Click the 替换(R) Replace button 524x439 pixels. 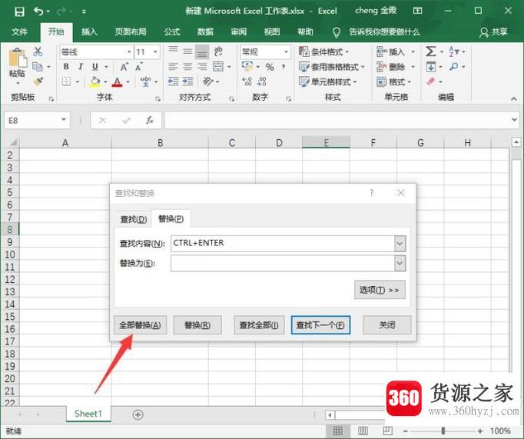click(x=197, y=325)
